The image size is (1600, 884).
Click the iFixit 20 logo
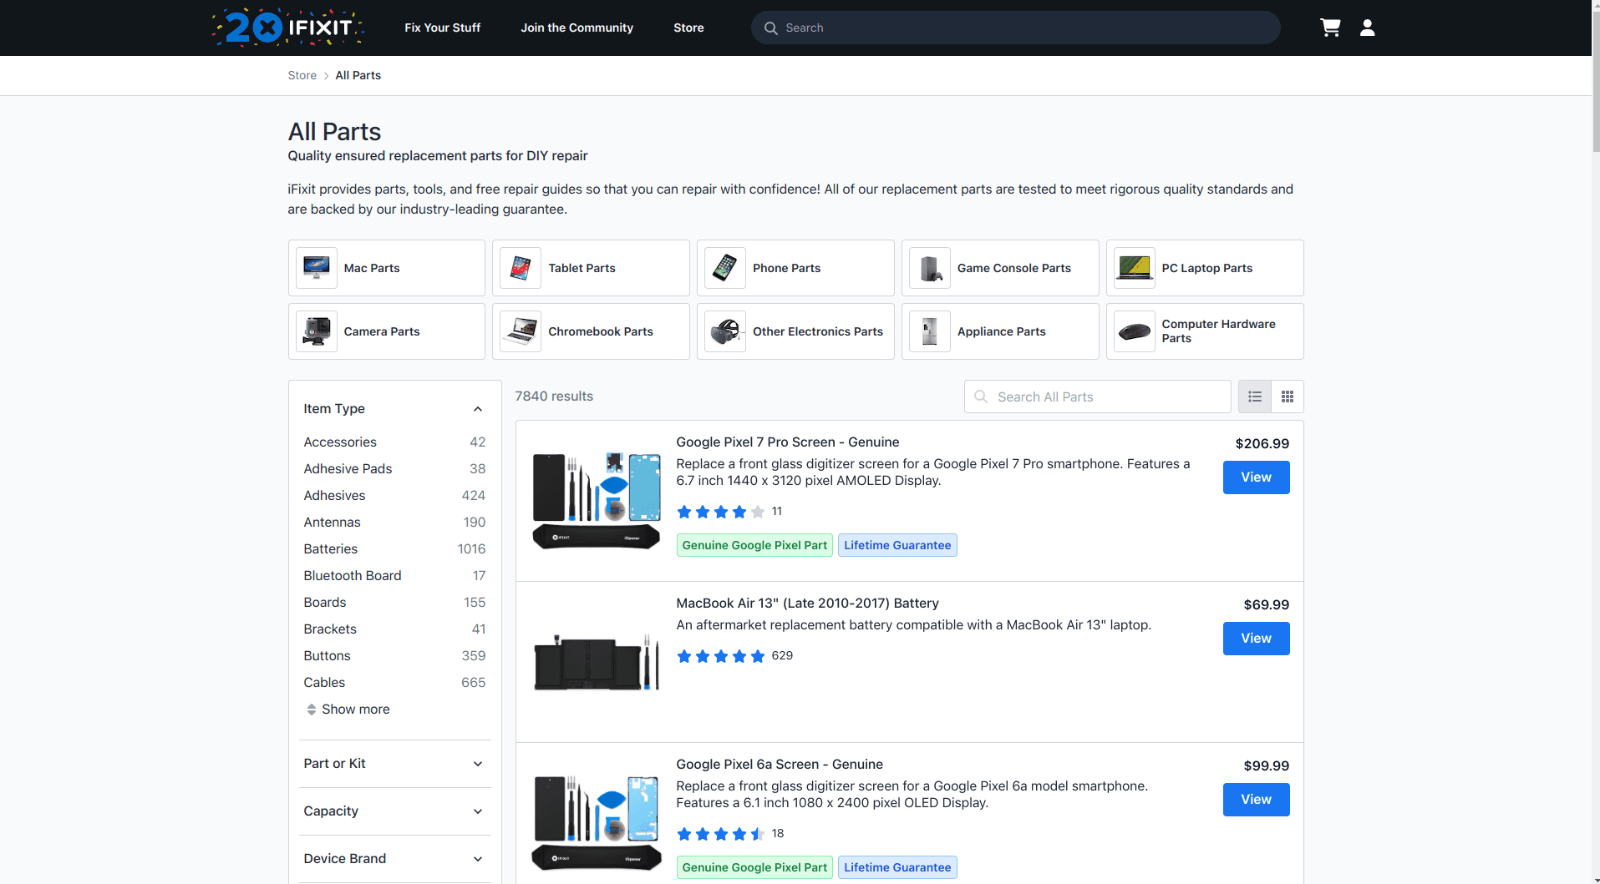[287, 28]
